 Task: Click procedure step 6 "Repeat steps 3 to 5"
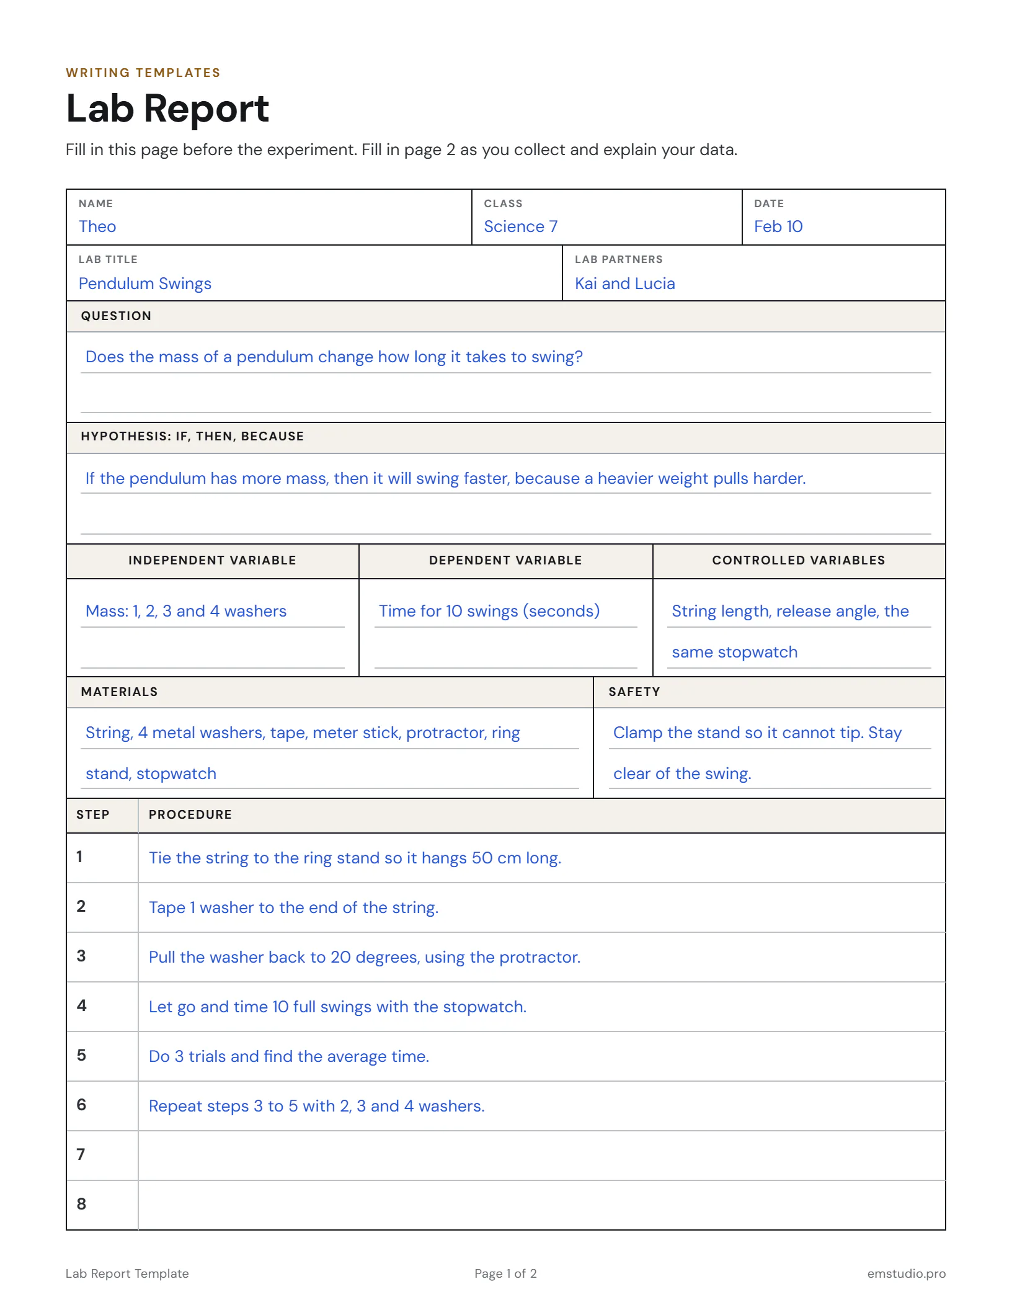tap(541, 1106)
